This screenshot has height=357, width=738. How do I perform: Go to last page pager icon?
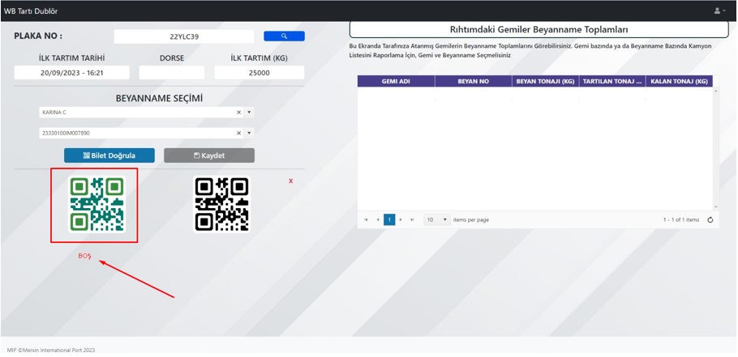(x=412, y=219)
